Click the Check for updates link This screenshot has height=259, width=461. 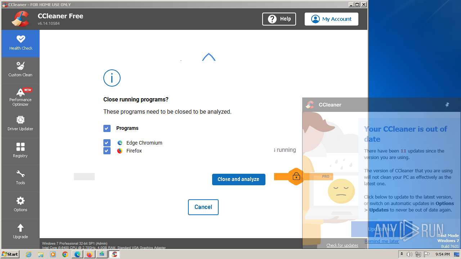pyautogui.click(x=342, y=245)
